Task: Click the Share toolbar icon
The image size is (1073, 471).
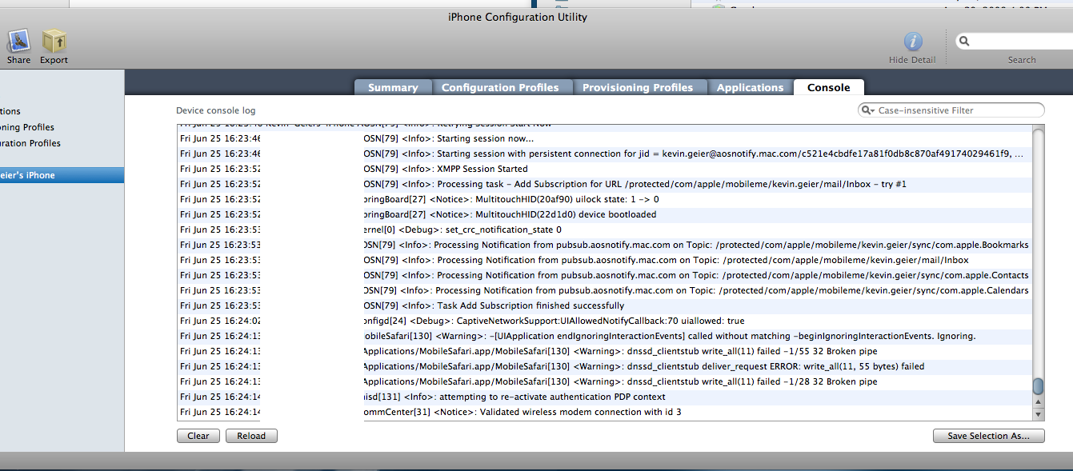Action: pos(18,41)
